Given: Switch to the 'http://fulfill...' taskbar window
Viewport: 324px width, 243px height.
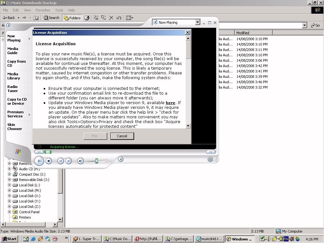Looking at the screenshot, I should coord(148,239).
